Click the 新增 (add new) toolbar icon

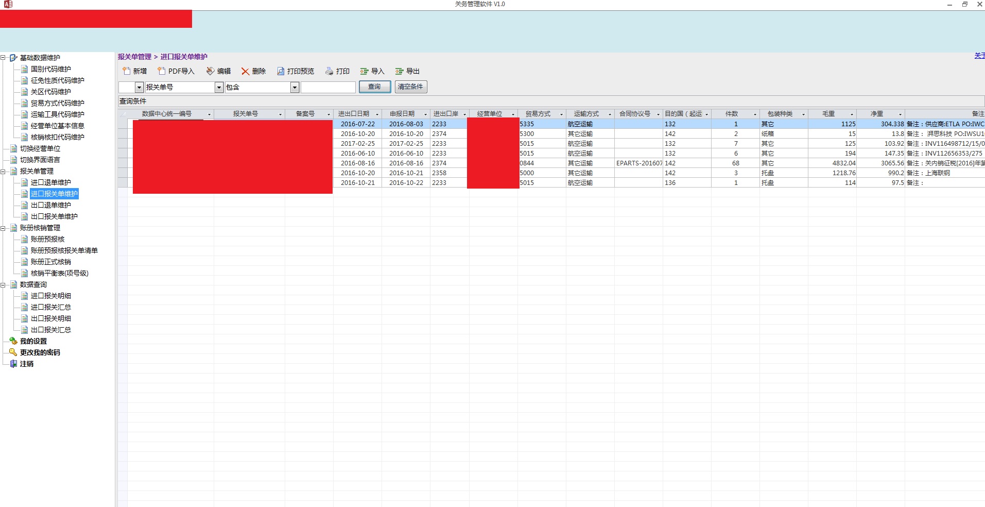[126, 71]
